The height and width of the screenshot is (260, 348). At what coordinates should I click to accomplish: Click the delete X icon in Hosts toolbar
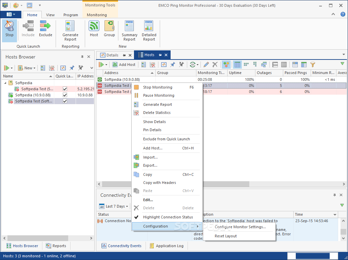(215, 64)
